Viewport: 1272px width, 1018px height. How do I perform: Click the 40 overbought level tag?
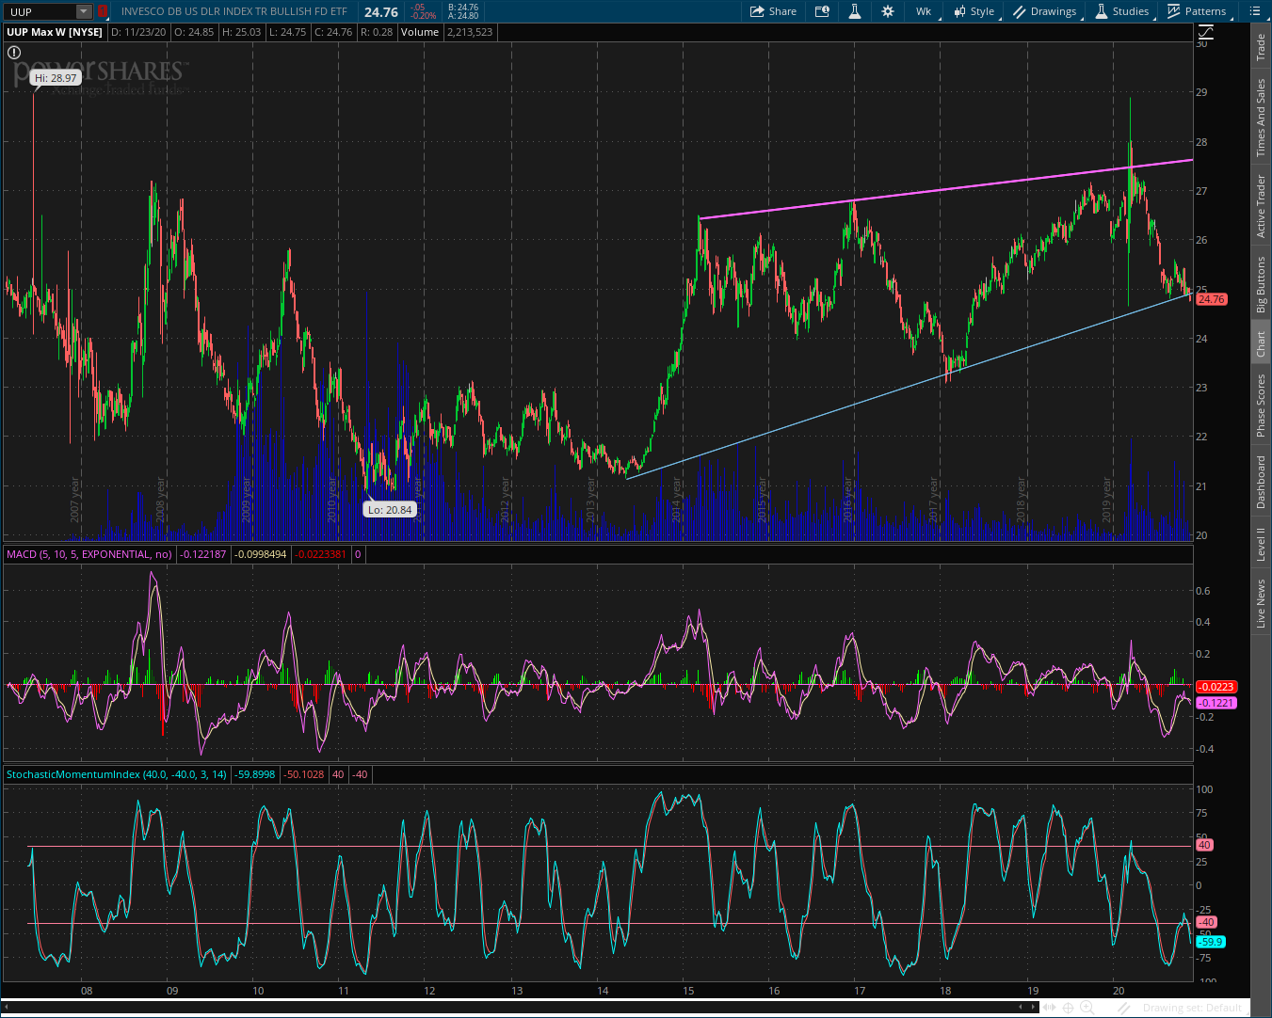point(1204,845)
